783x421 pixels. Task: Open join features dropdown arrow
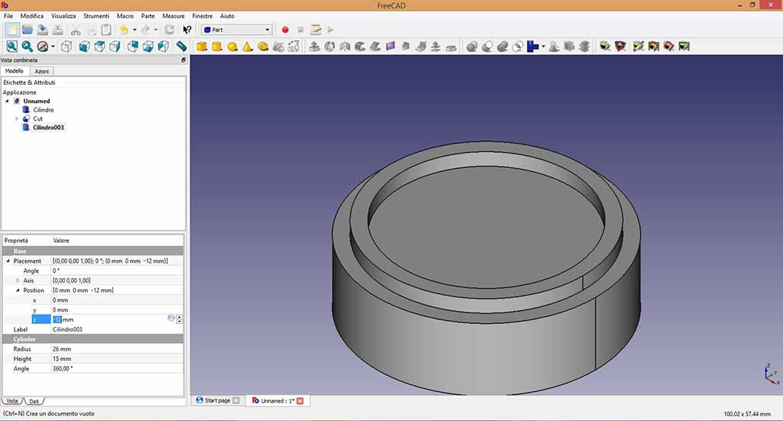tap(544, 47)
